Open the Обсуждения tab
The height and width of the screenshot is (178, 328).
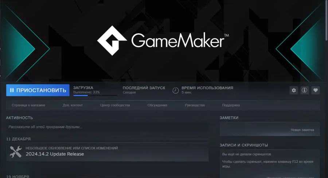[157, 105]
